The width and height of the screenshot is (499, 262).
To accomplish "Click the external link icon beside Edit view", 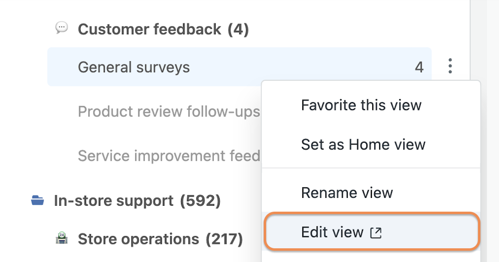I will 376,233.
